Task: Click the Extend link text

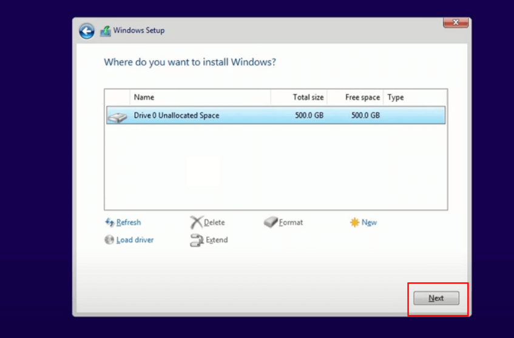Action: click(217, 240)
